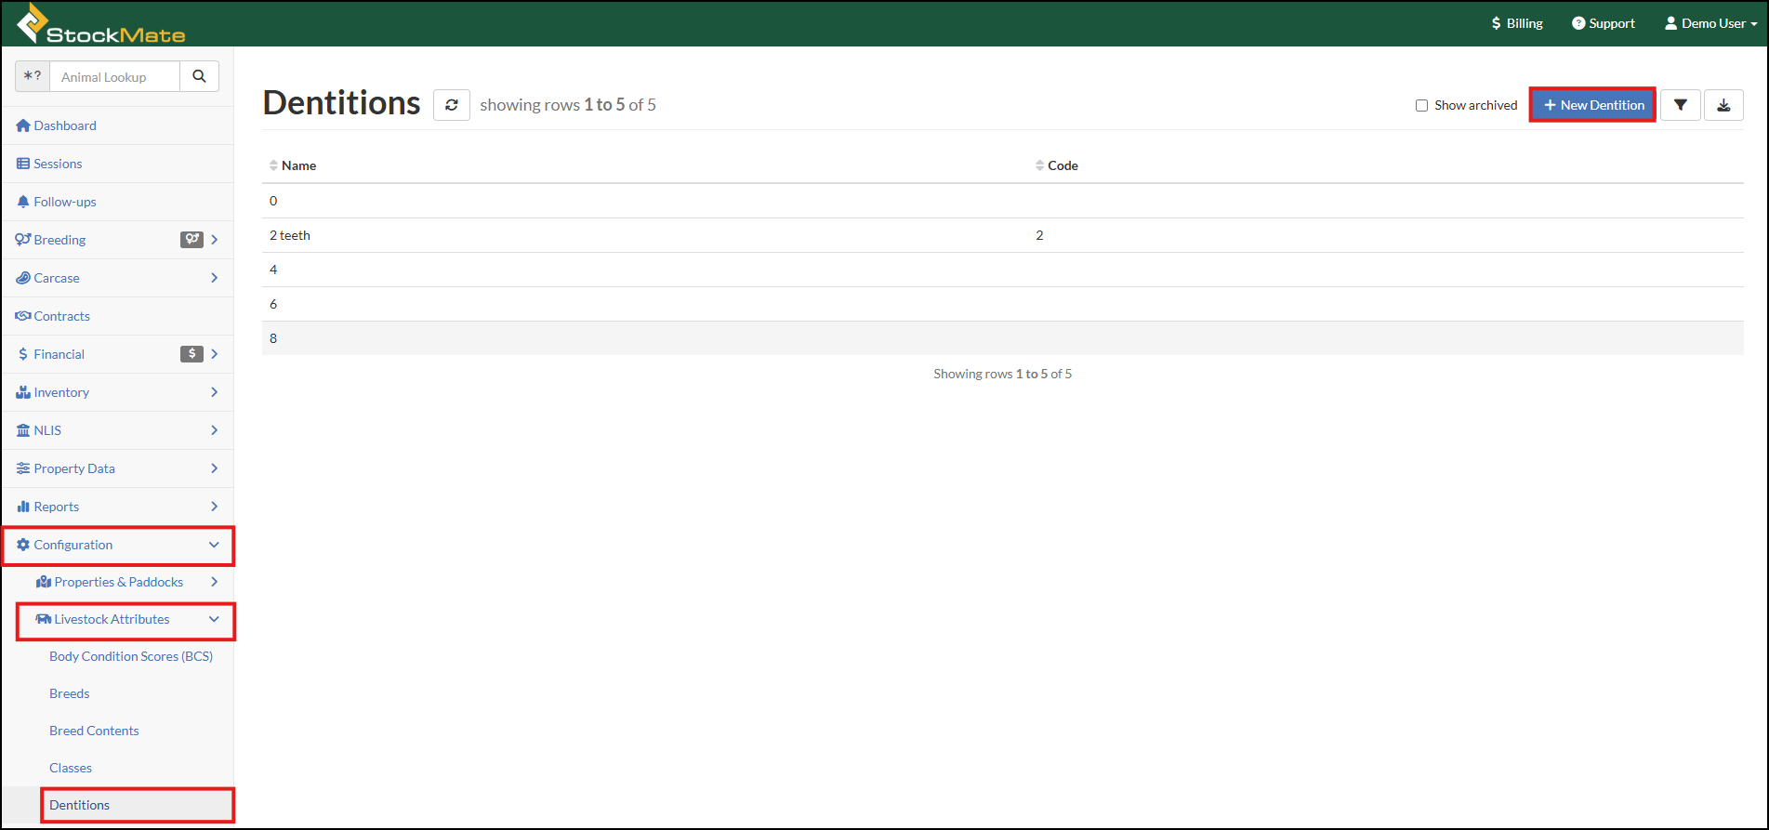Click the download export icon button
Screen dimensions: 1769x830
1723,105
